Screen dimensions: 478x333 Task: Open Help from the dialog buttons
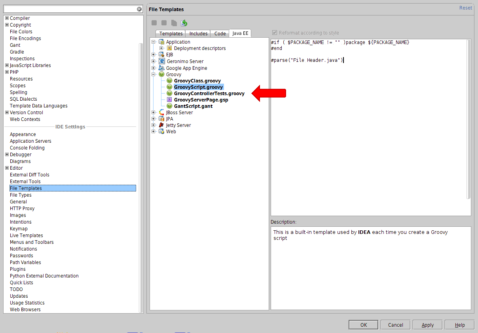[460, 325]
